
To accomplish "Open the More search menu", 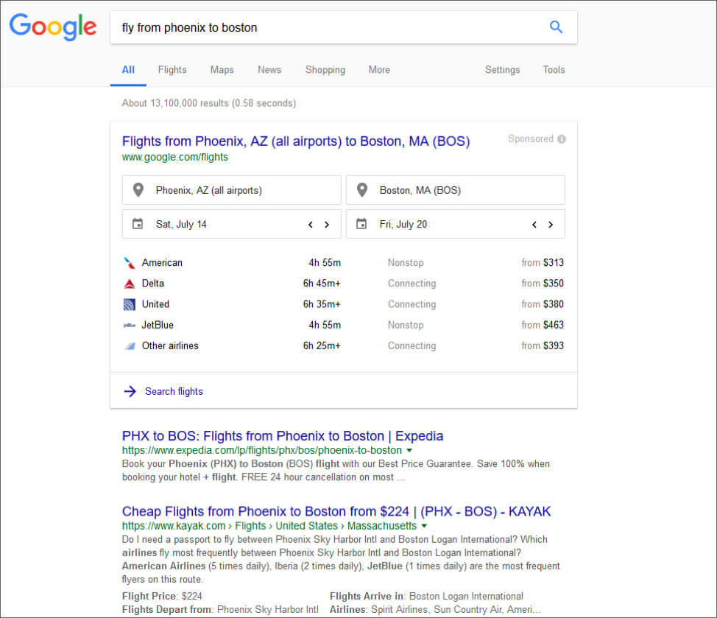I will coord(380,69).
